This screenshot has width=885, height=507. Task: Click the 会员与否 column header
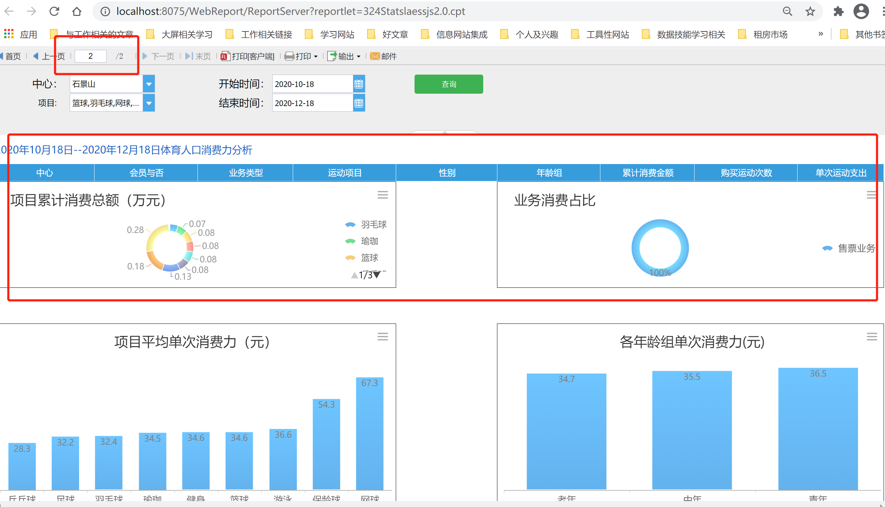[146, 173]
